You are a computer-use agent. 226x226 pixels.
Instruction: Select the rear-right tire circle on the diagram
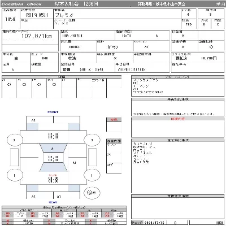(x=92, y=175)
